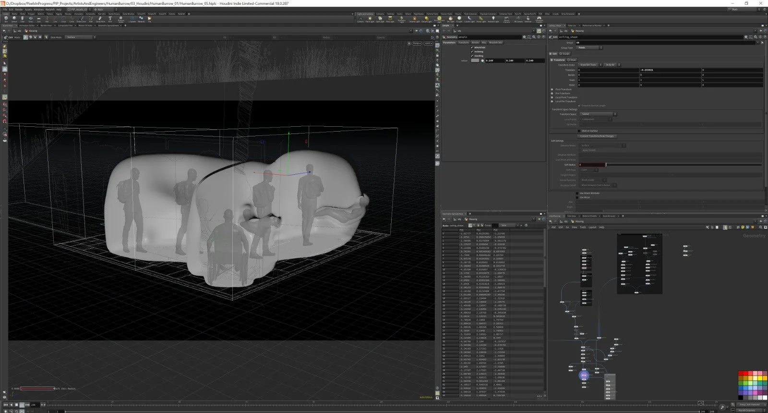
Task: Enable Slide on Surface checkbox
Action: pyautogui.click(x=580, y=131)
